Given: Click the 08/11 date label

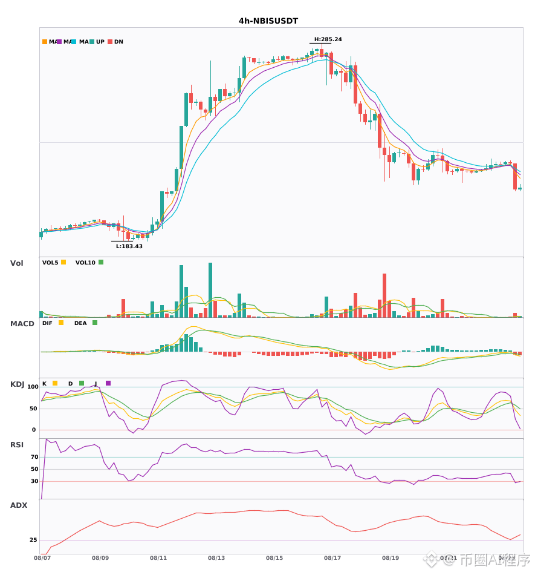Looking at the screenshot, I should tap(158, 558).
